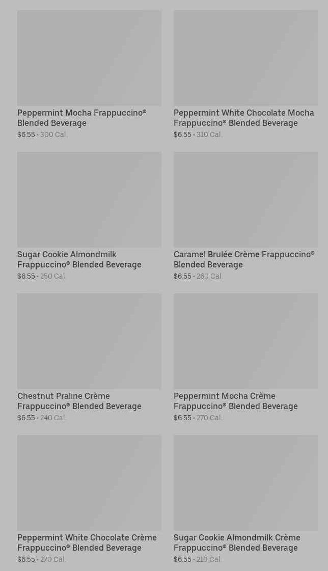Open Peppermint Mocha Frappuccino product image
The height and width of the screenshot is (571, 328).
pos(89,58)
